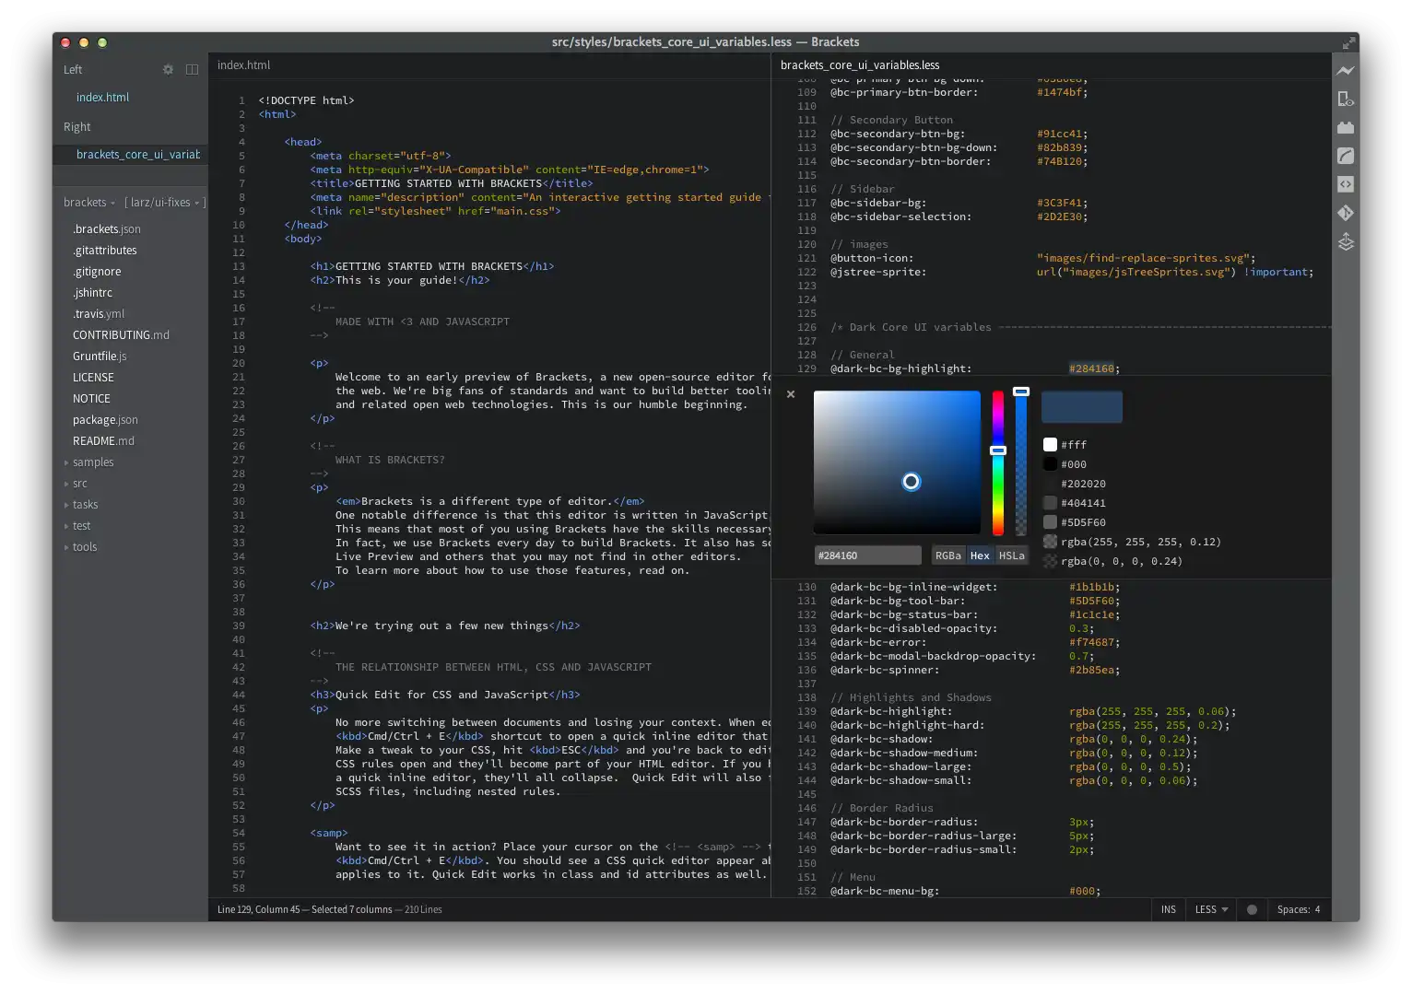Click the #2b85ea spinner color value
Image resolution: width=1412 pixels, height=994 pixels.
pos(1091,670)
